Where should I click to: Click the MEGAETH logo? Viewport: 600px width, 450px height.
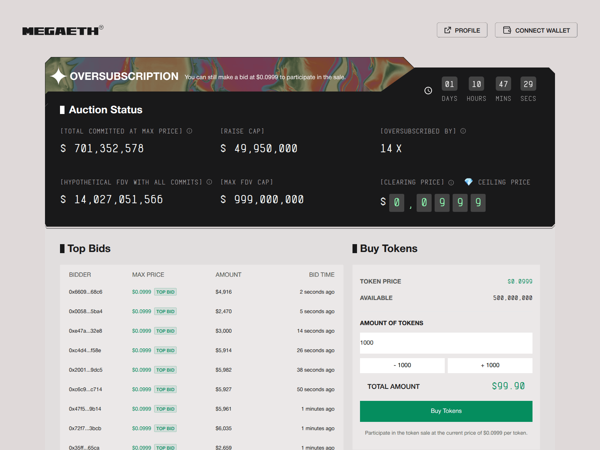(63, 30)
